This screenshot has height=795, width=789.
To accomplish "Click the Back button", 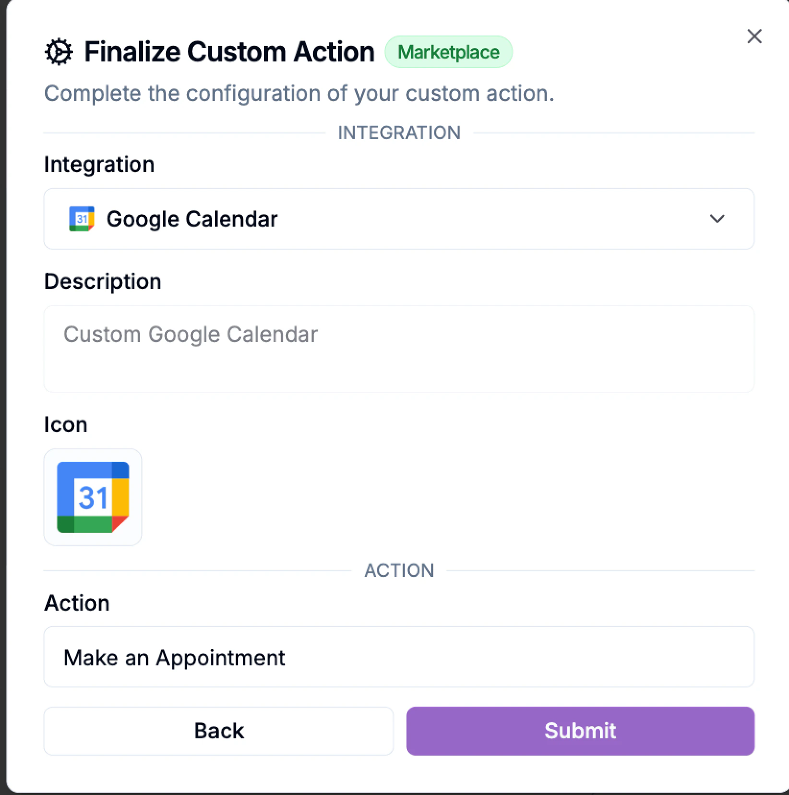I will pos(218,731).
